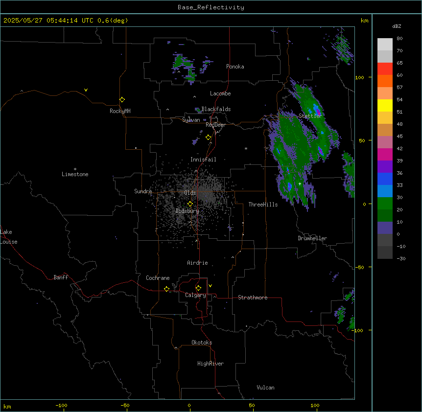Image resolution: width=422 pixels, height=412 pixels.
Task: Click the HighRiver label
Action: tap(211, 364)
